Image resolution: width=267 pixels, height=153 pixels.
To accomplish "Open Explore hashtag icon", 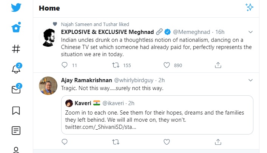I will (x=16, y=49).
